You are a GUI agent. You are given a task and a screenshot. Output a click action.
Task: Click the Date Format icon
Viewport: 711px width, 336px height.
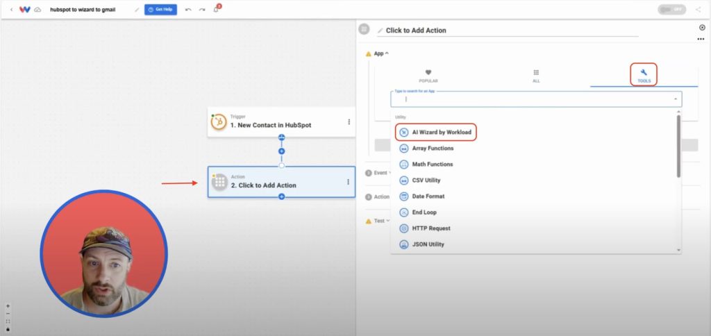[403, 196]
